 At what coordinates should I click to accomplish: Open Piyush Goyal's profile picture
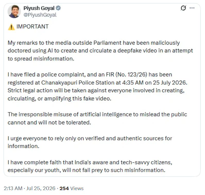(14, 11)
